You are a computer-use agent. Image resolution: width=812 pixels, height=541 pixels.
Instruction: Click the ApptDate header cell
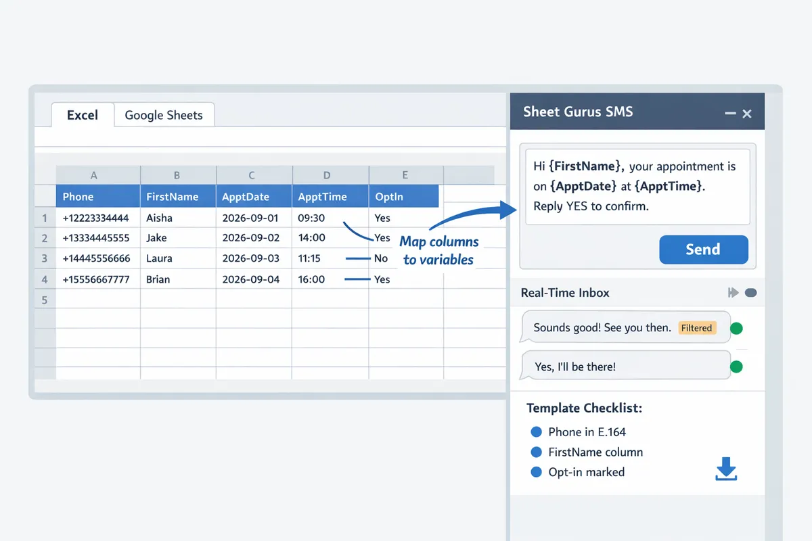tap(254, 197)
